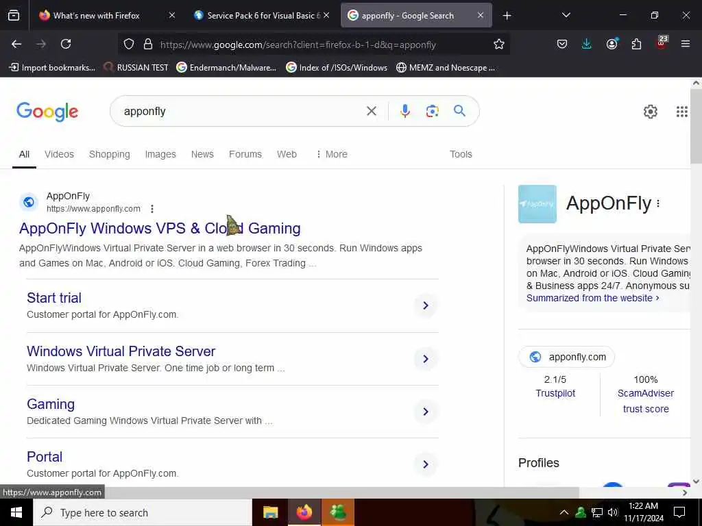Open taskbar volume control
Image resolution: width=702 pixels, height=526 pixels.
click(x=612, y=512)
